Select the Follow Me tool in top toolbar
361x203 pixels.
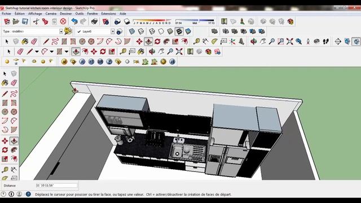166,41
